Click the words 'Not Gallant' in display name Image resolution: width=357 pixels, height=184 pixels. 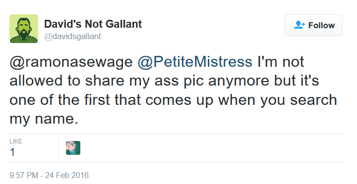coord(113,24)
